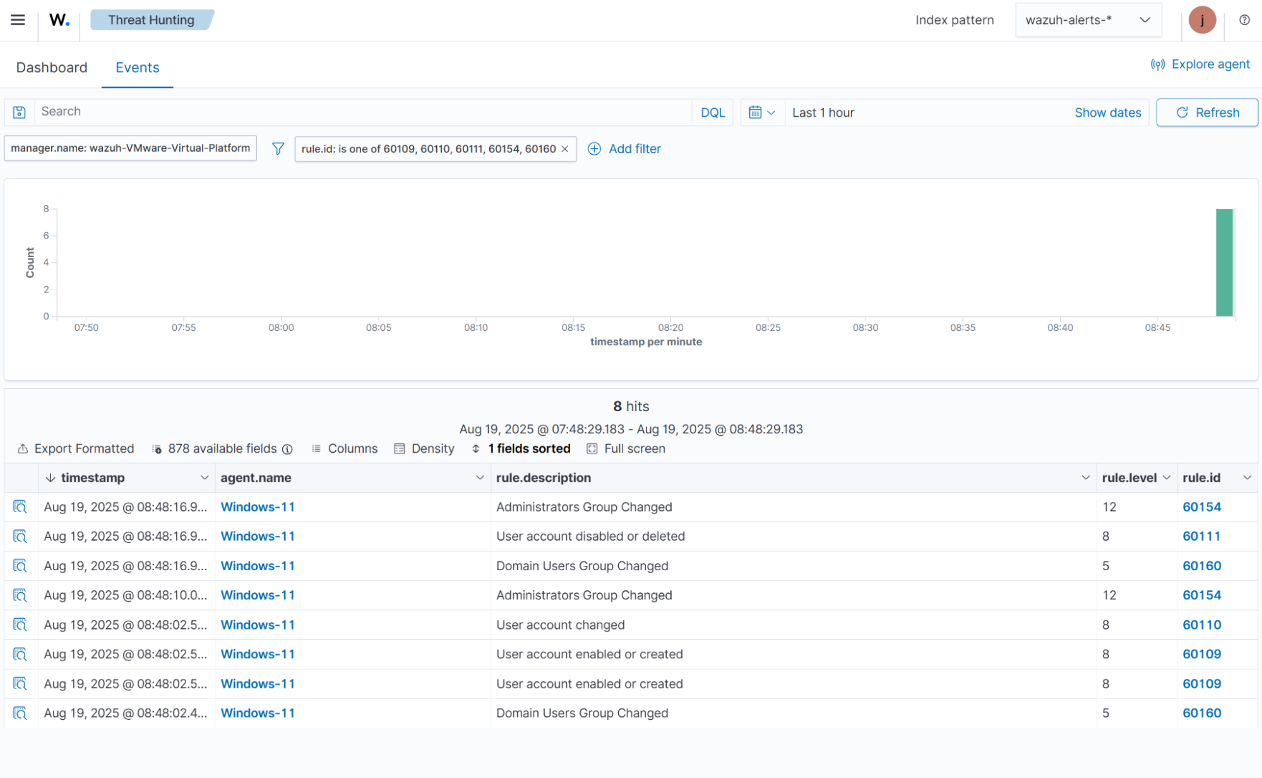This screenshot has height=778, width=1262.
Task: Click 'User account changed' description cell
Action: [560, 625]
